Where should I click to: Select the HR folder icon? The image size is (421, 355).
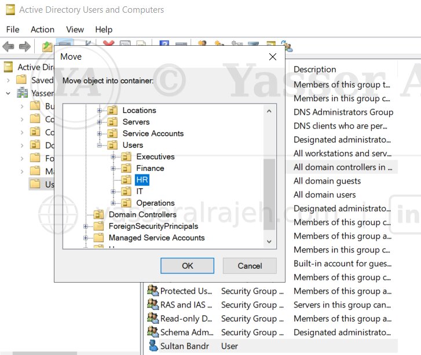[x=126, y=180]
